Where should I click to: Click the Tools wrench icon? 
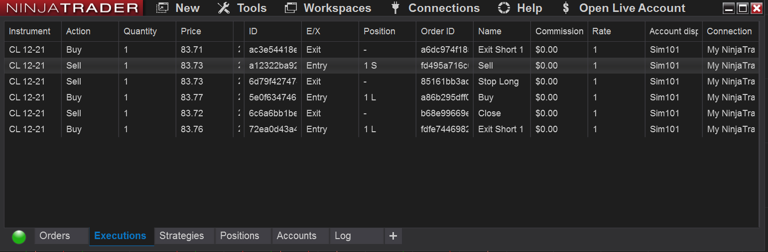click(224, 8)
